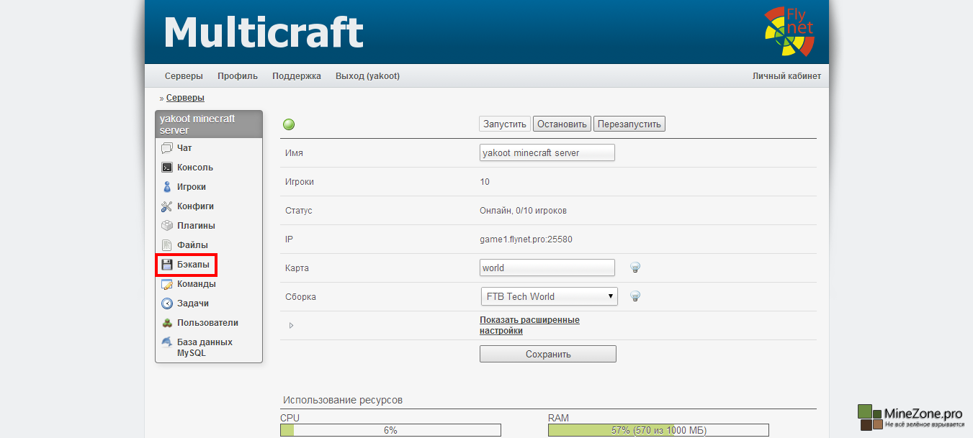The image size is (973, 438).
Task: Click the Plugins (Плагины) box icon
Action: 167,226
